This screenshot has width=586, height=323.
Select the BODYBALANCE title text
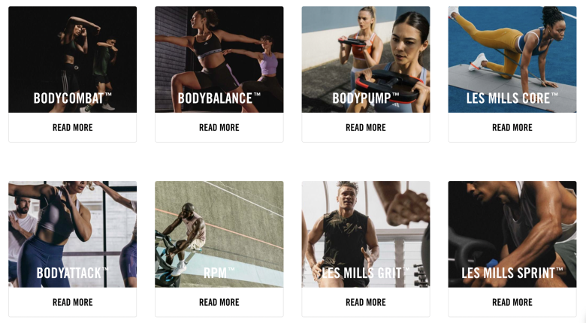click(x=219, y=98)
